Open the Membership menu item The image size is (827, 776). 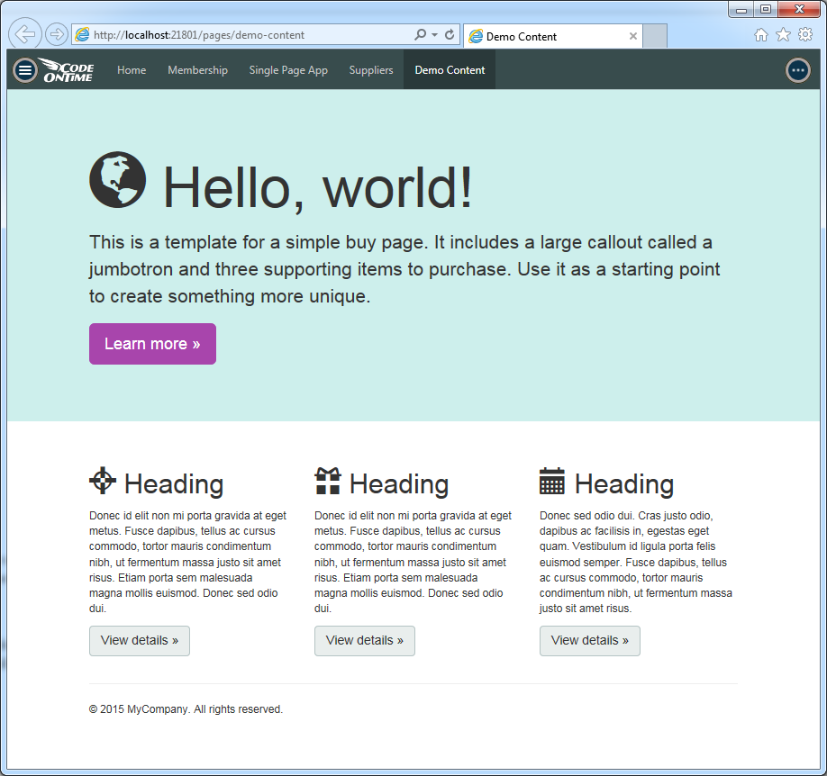pyautogui.click(x=198, y=69)
